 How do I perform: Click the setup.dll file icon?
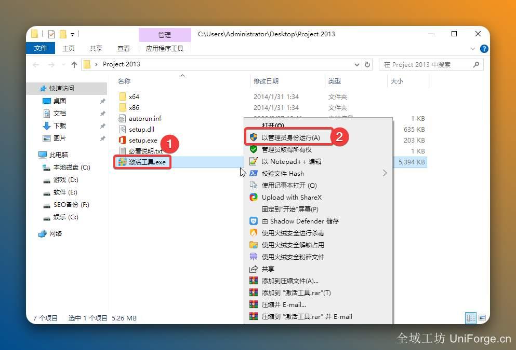click(x=123, y=129)
